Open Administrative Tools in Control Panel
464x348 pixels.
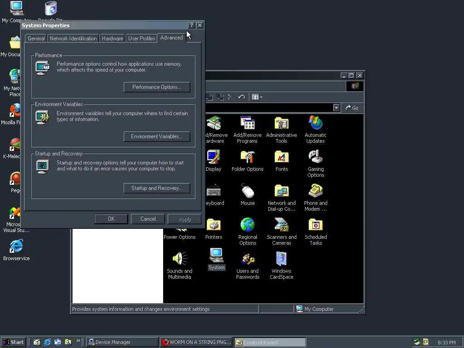[281, 130]
